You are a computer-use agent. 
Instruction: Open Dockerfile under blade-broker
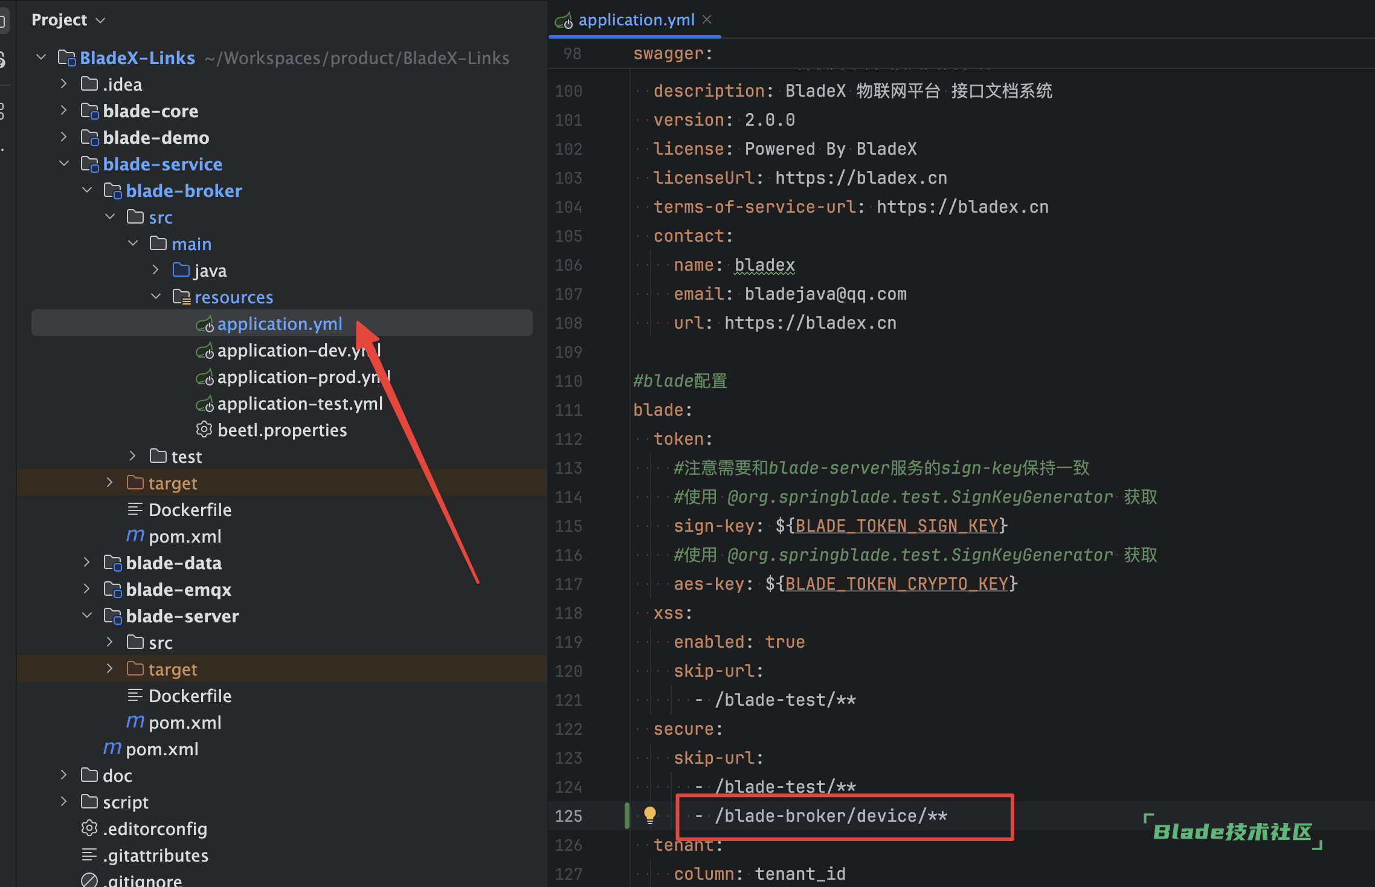point(190,510)
